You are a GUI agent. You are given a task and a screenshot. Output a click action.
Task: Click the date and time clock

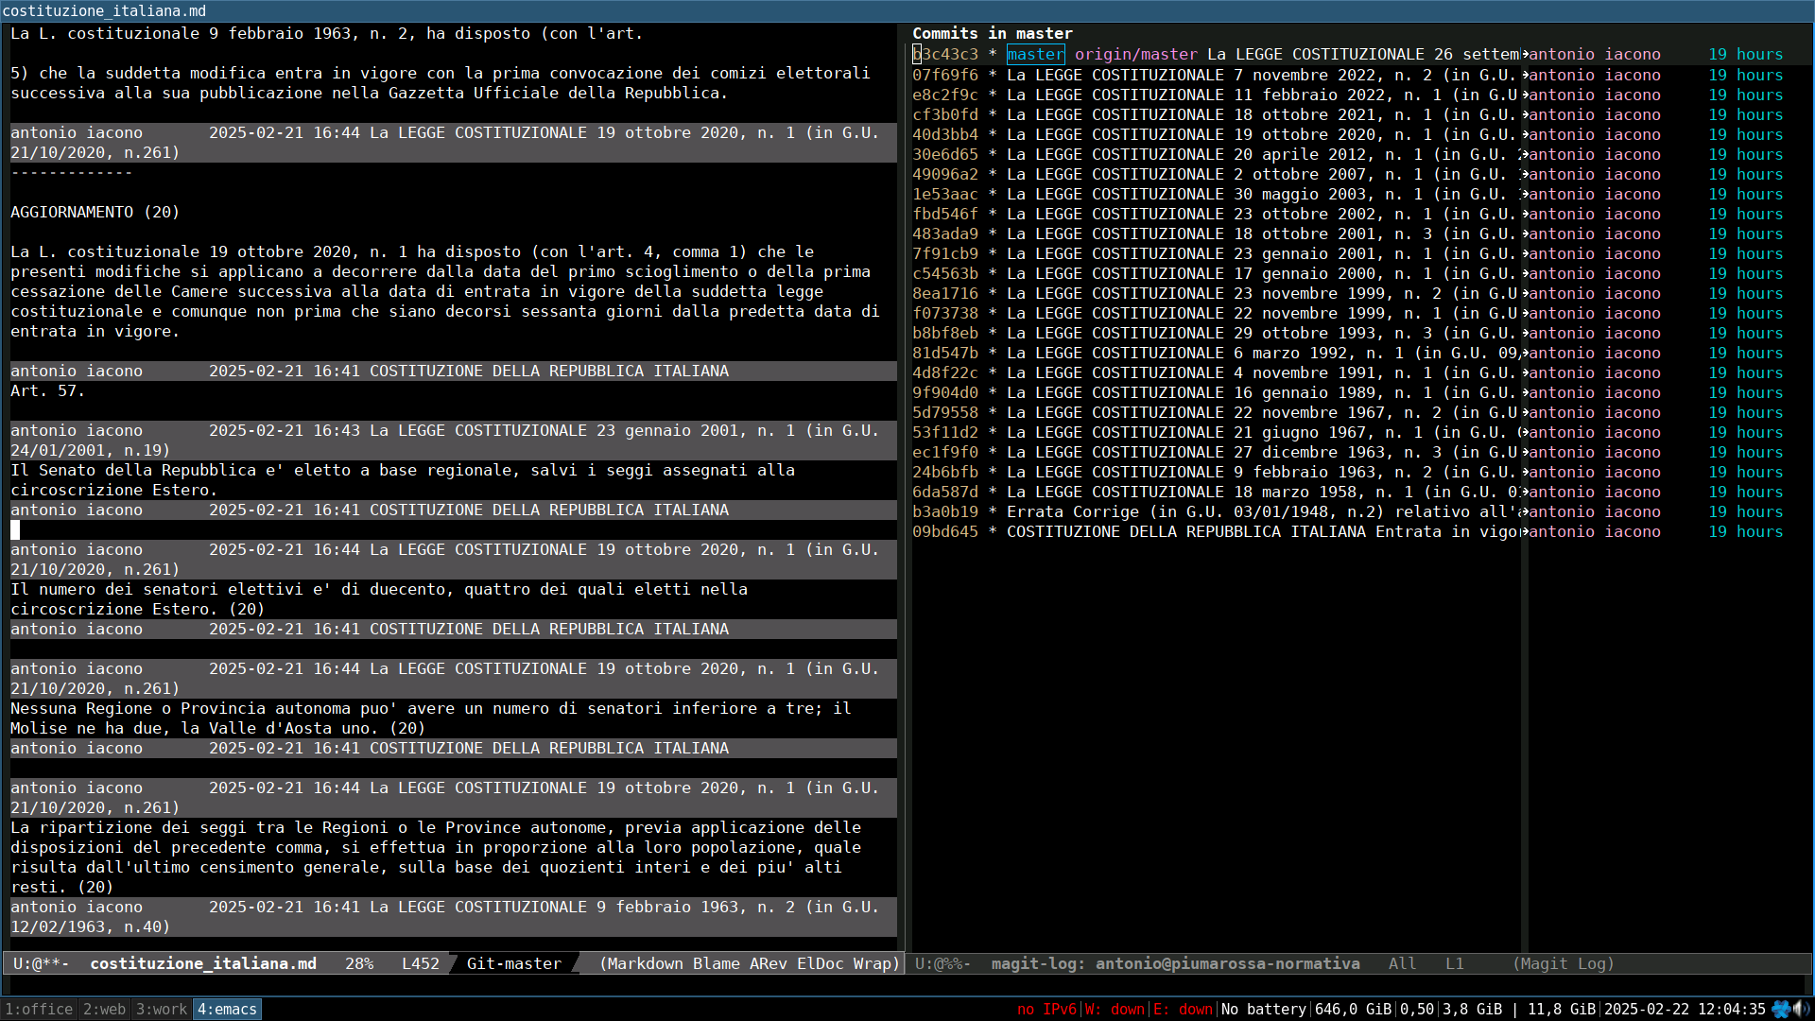click(1684, 1009)
